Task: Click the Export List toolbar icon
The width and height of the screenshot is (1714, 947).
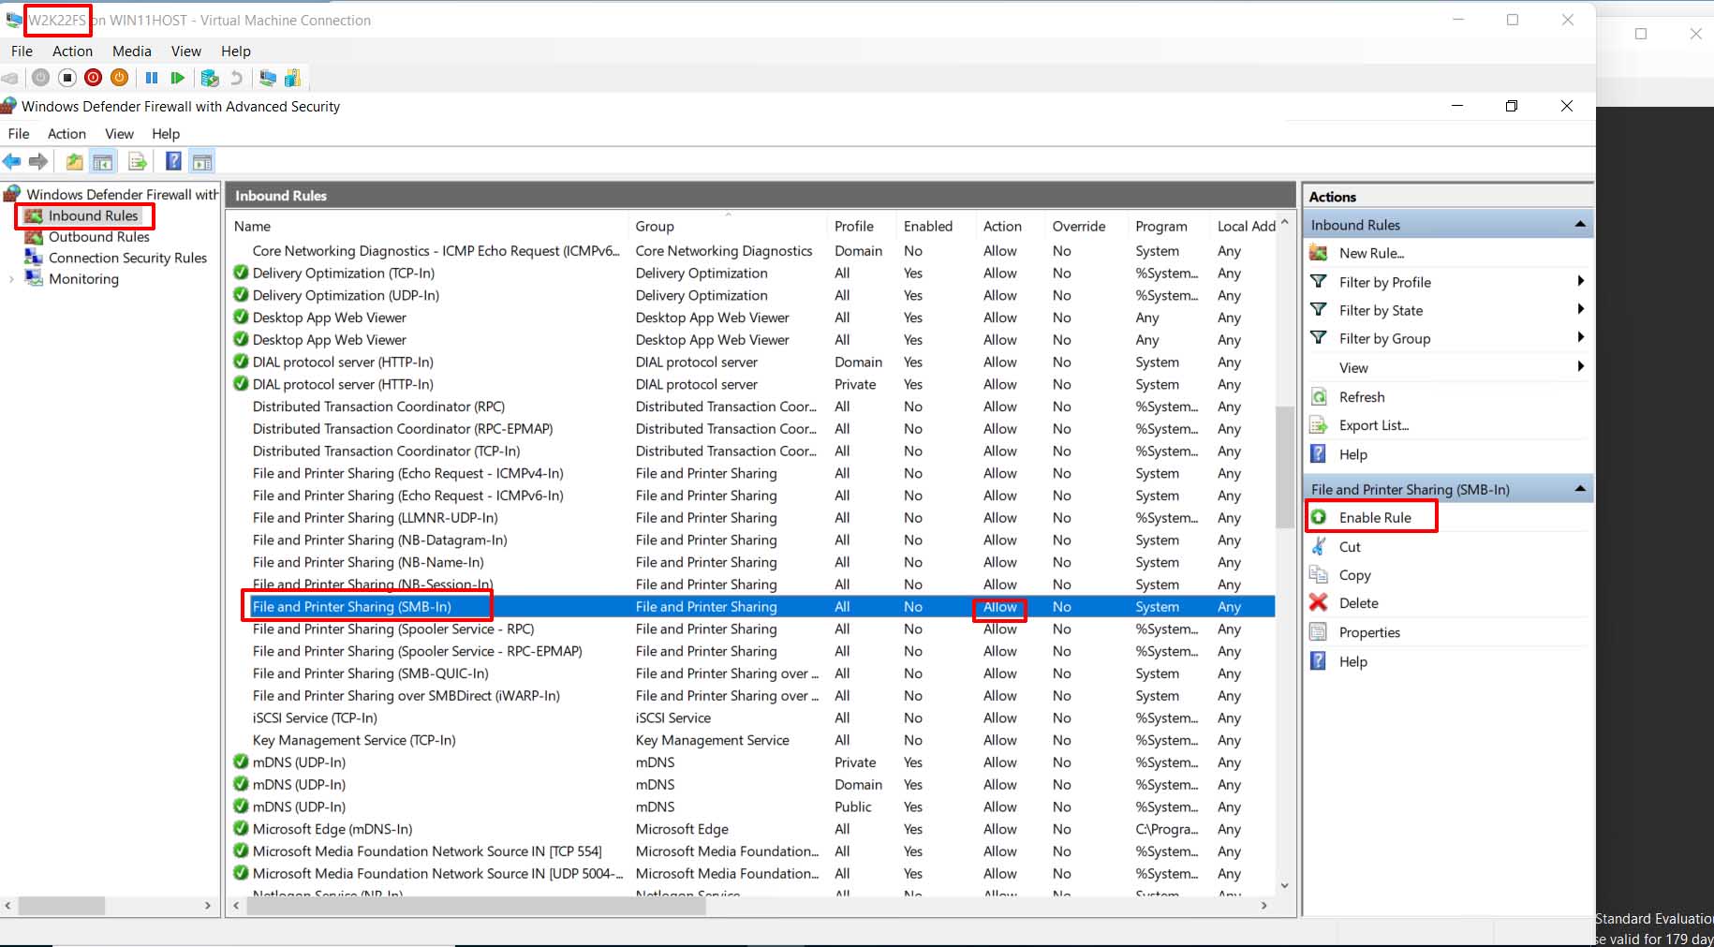Action: point(138,161)
